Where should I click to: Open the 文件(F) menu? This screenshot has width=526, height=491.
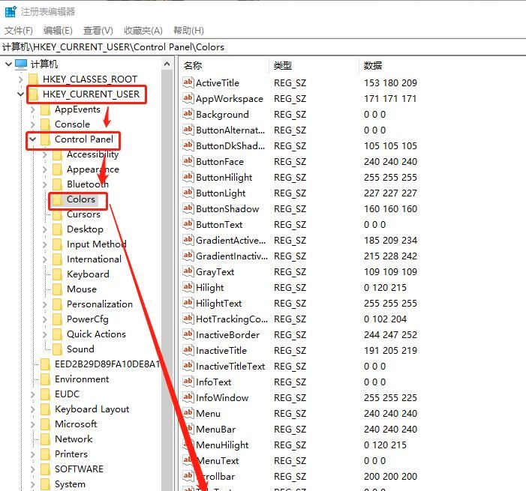(19, 31)
